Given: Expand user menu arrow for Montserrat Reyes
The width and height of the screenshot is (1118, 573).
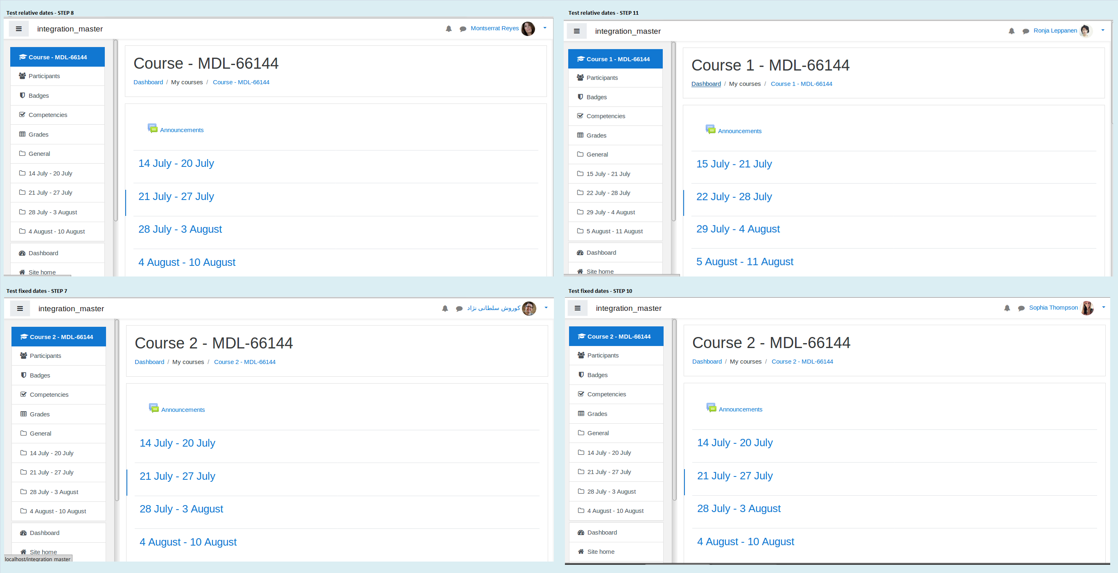Looking at the screenshot, I should 545,28.
